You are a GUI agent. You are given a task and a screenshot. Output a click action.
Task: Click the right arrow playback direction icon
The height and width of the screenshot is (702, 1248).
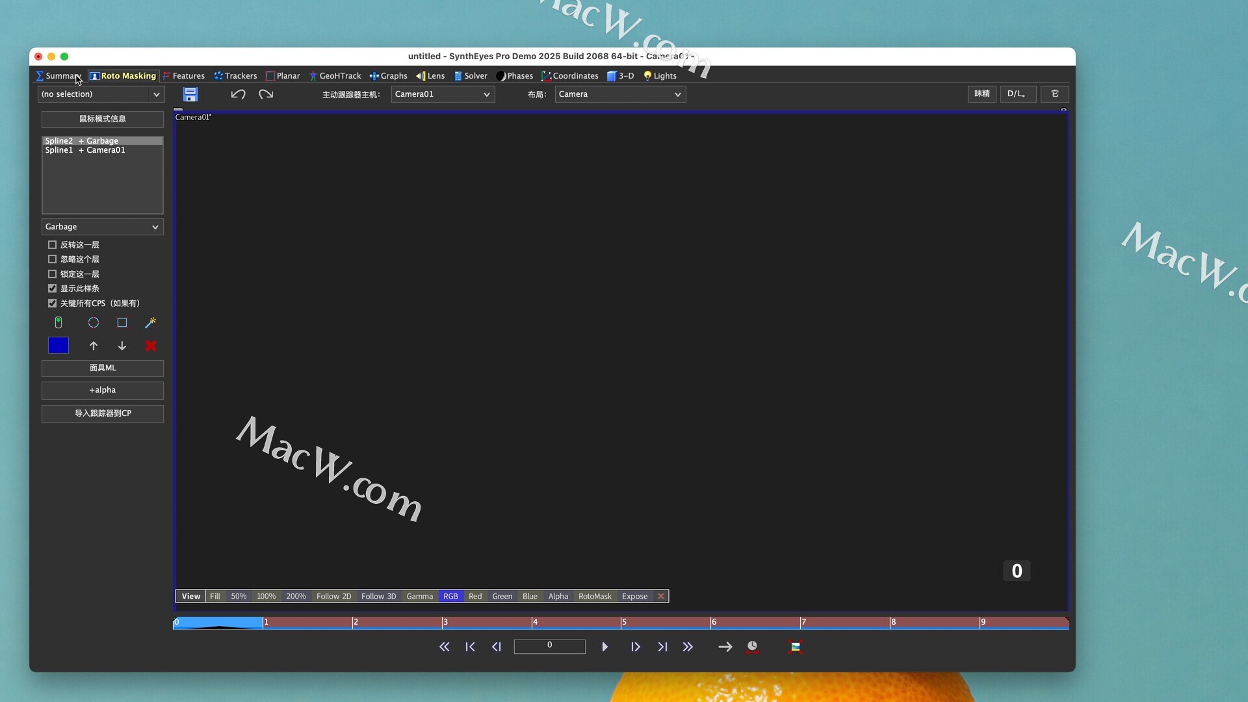pyautogui.click(x=725, y=647)
